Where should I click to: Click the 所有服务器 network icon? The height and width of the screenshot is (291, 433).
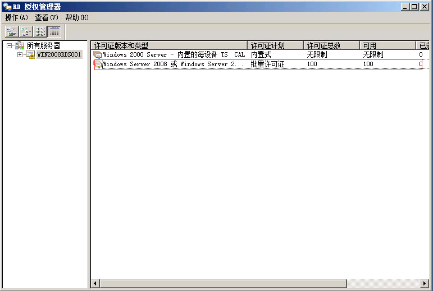pyautogui.click(x=20, y=46)
